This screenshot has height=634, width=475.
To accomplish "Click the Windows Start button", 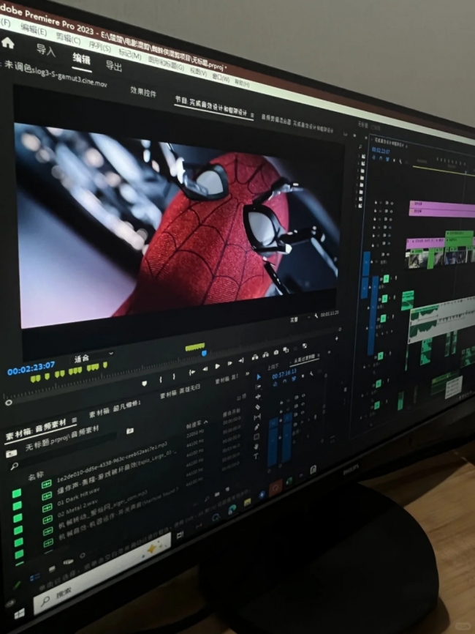I will click(19, 612).
